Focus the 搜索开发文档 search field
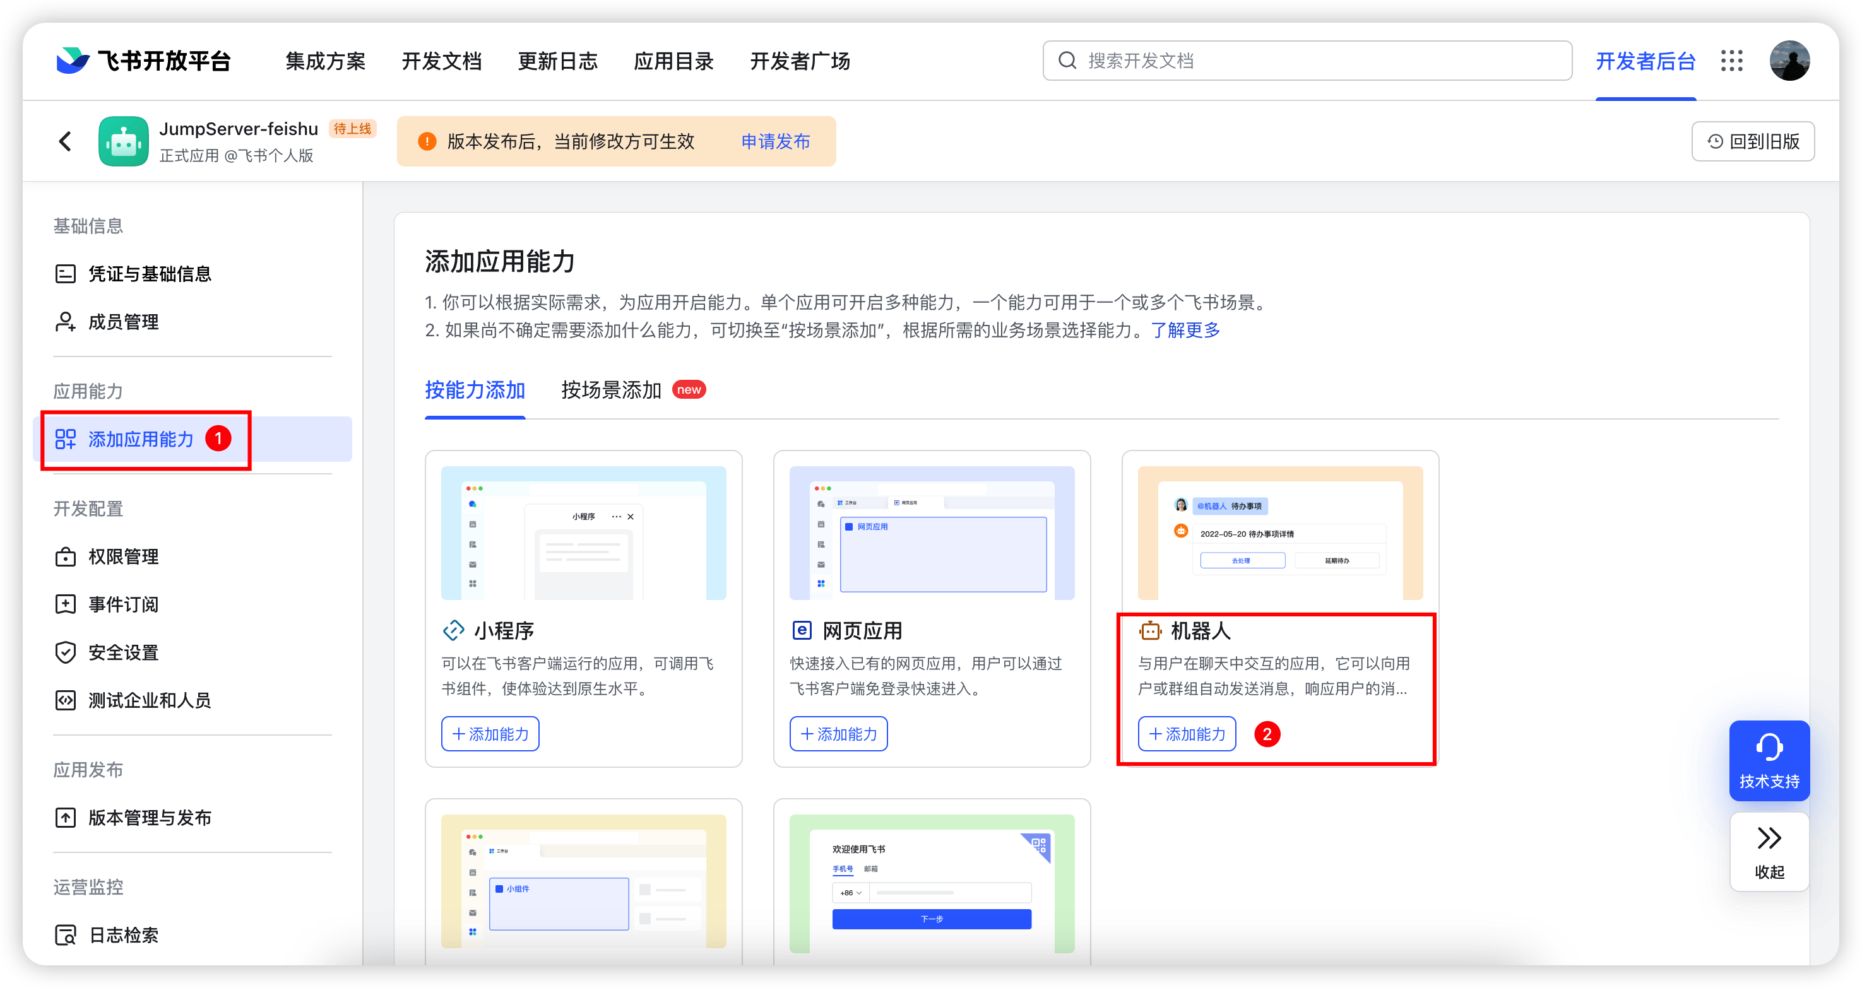 click(x=1307, y=61)
